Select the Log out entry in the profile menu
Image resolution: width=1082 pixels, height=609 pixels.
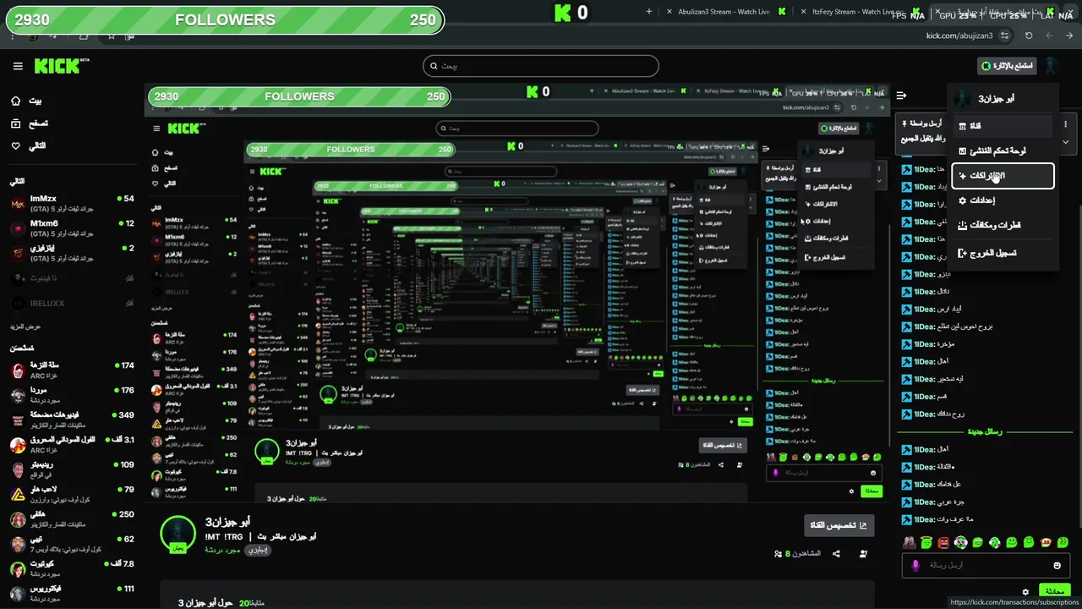coord(1003,253)
